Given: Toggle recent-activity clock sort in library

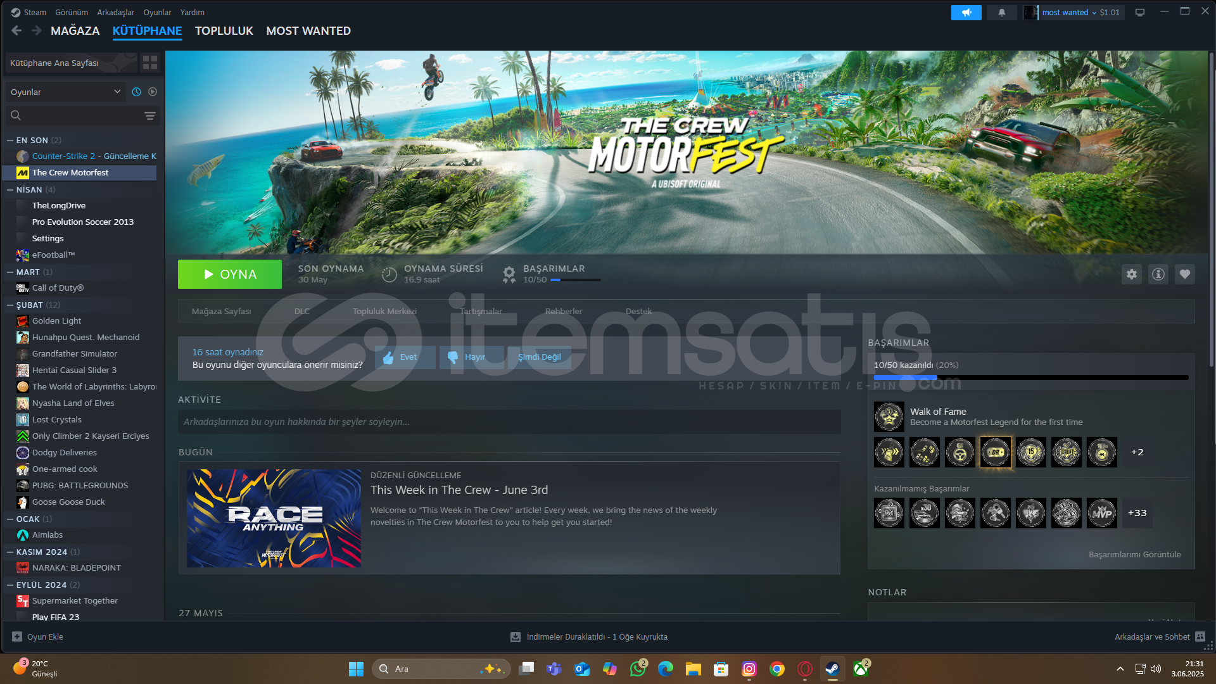Looking at the screenshot, I should click(136, 92).
